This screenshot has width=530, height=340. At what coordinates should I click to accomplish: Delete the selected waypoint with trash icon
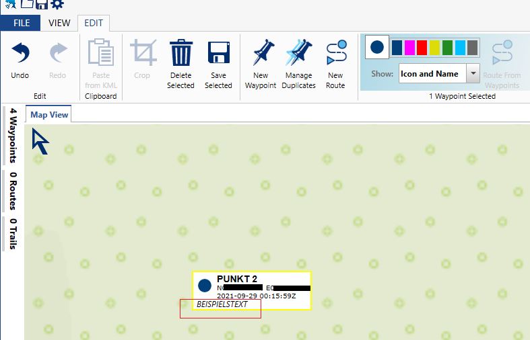180,54
